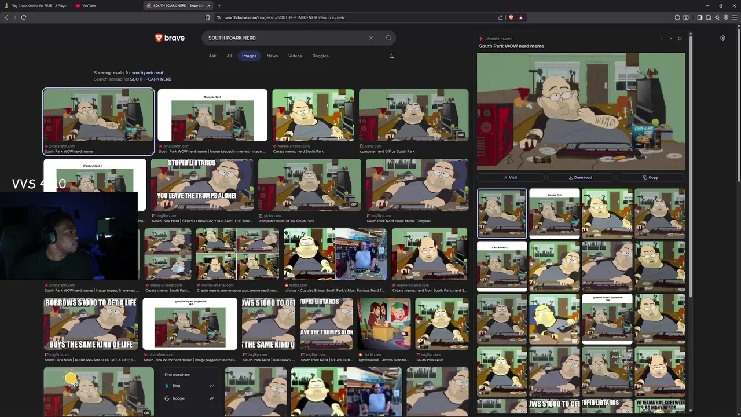Viewport: 741px width, 417px height.
Task: Open the Brave Rewards triangle icon
Action: [x=520, y=17]
